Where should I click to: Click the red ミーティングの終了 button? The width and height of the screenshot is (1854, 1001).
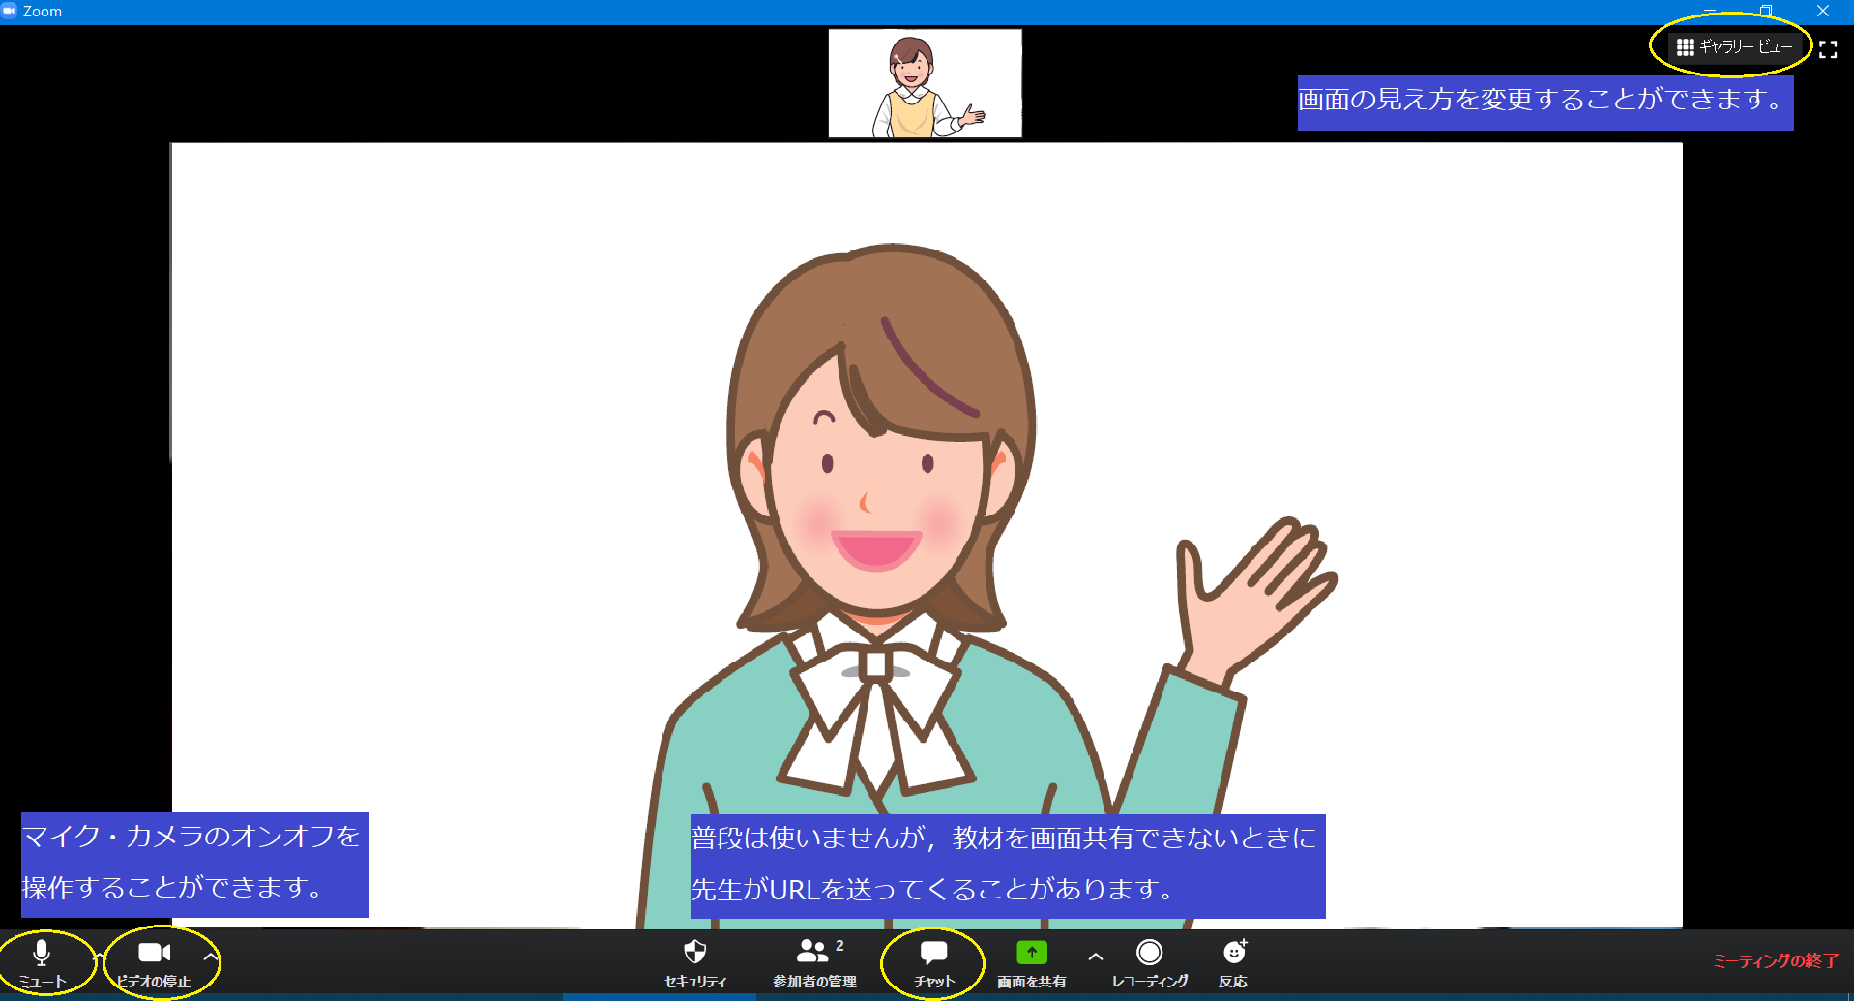[1776, 960]
